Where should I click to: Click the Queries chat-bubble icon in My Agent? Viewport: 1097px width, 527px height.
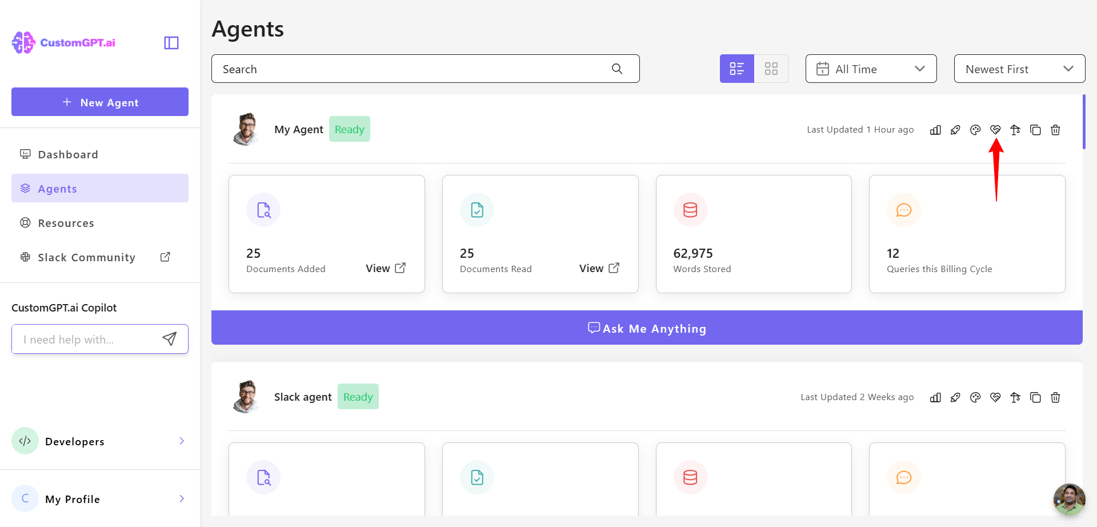(904, 210)
